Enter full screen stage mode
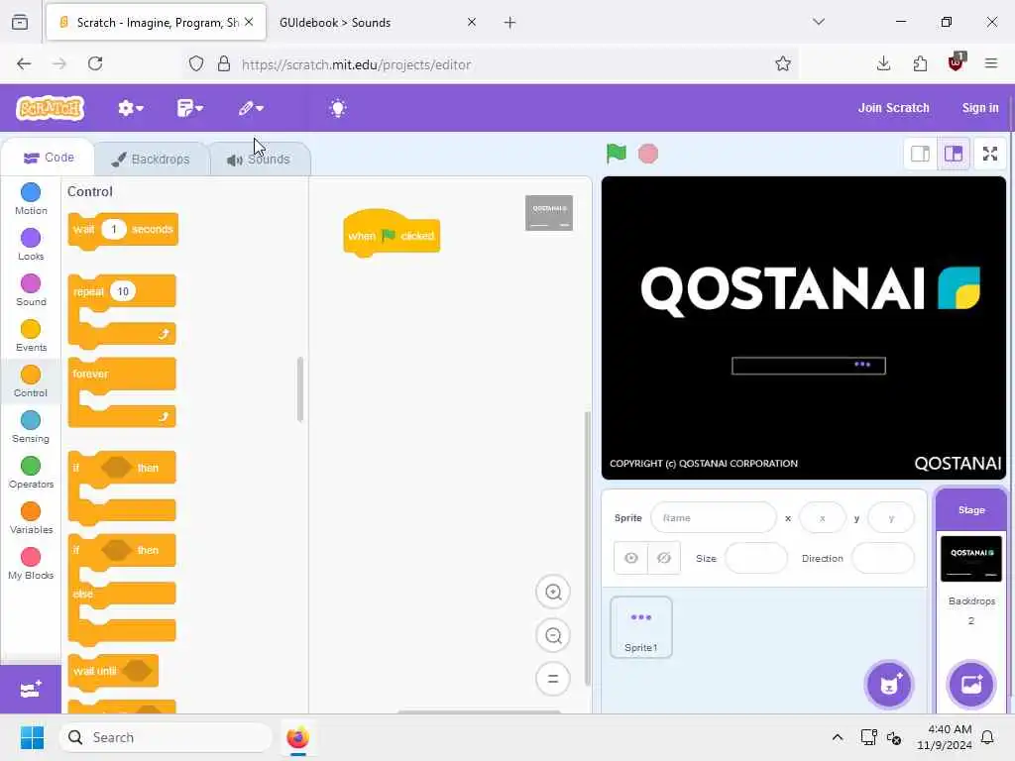 [990, 154]
